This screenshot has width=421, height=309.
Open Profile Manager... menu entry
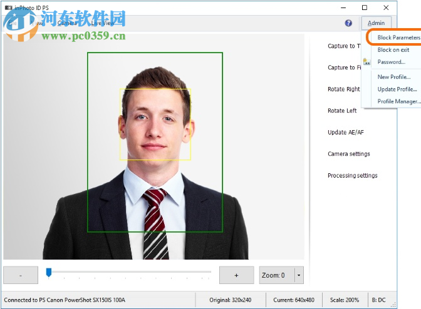coord(398,101)
